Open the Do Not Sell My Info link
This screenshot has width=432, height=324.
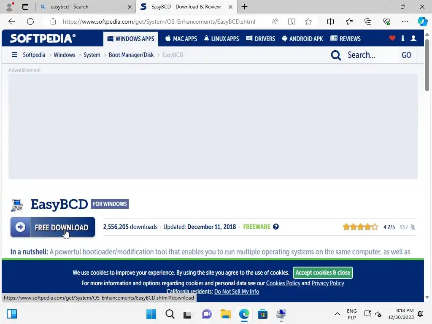click(237, 292)
